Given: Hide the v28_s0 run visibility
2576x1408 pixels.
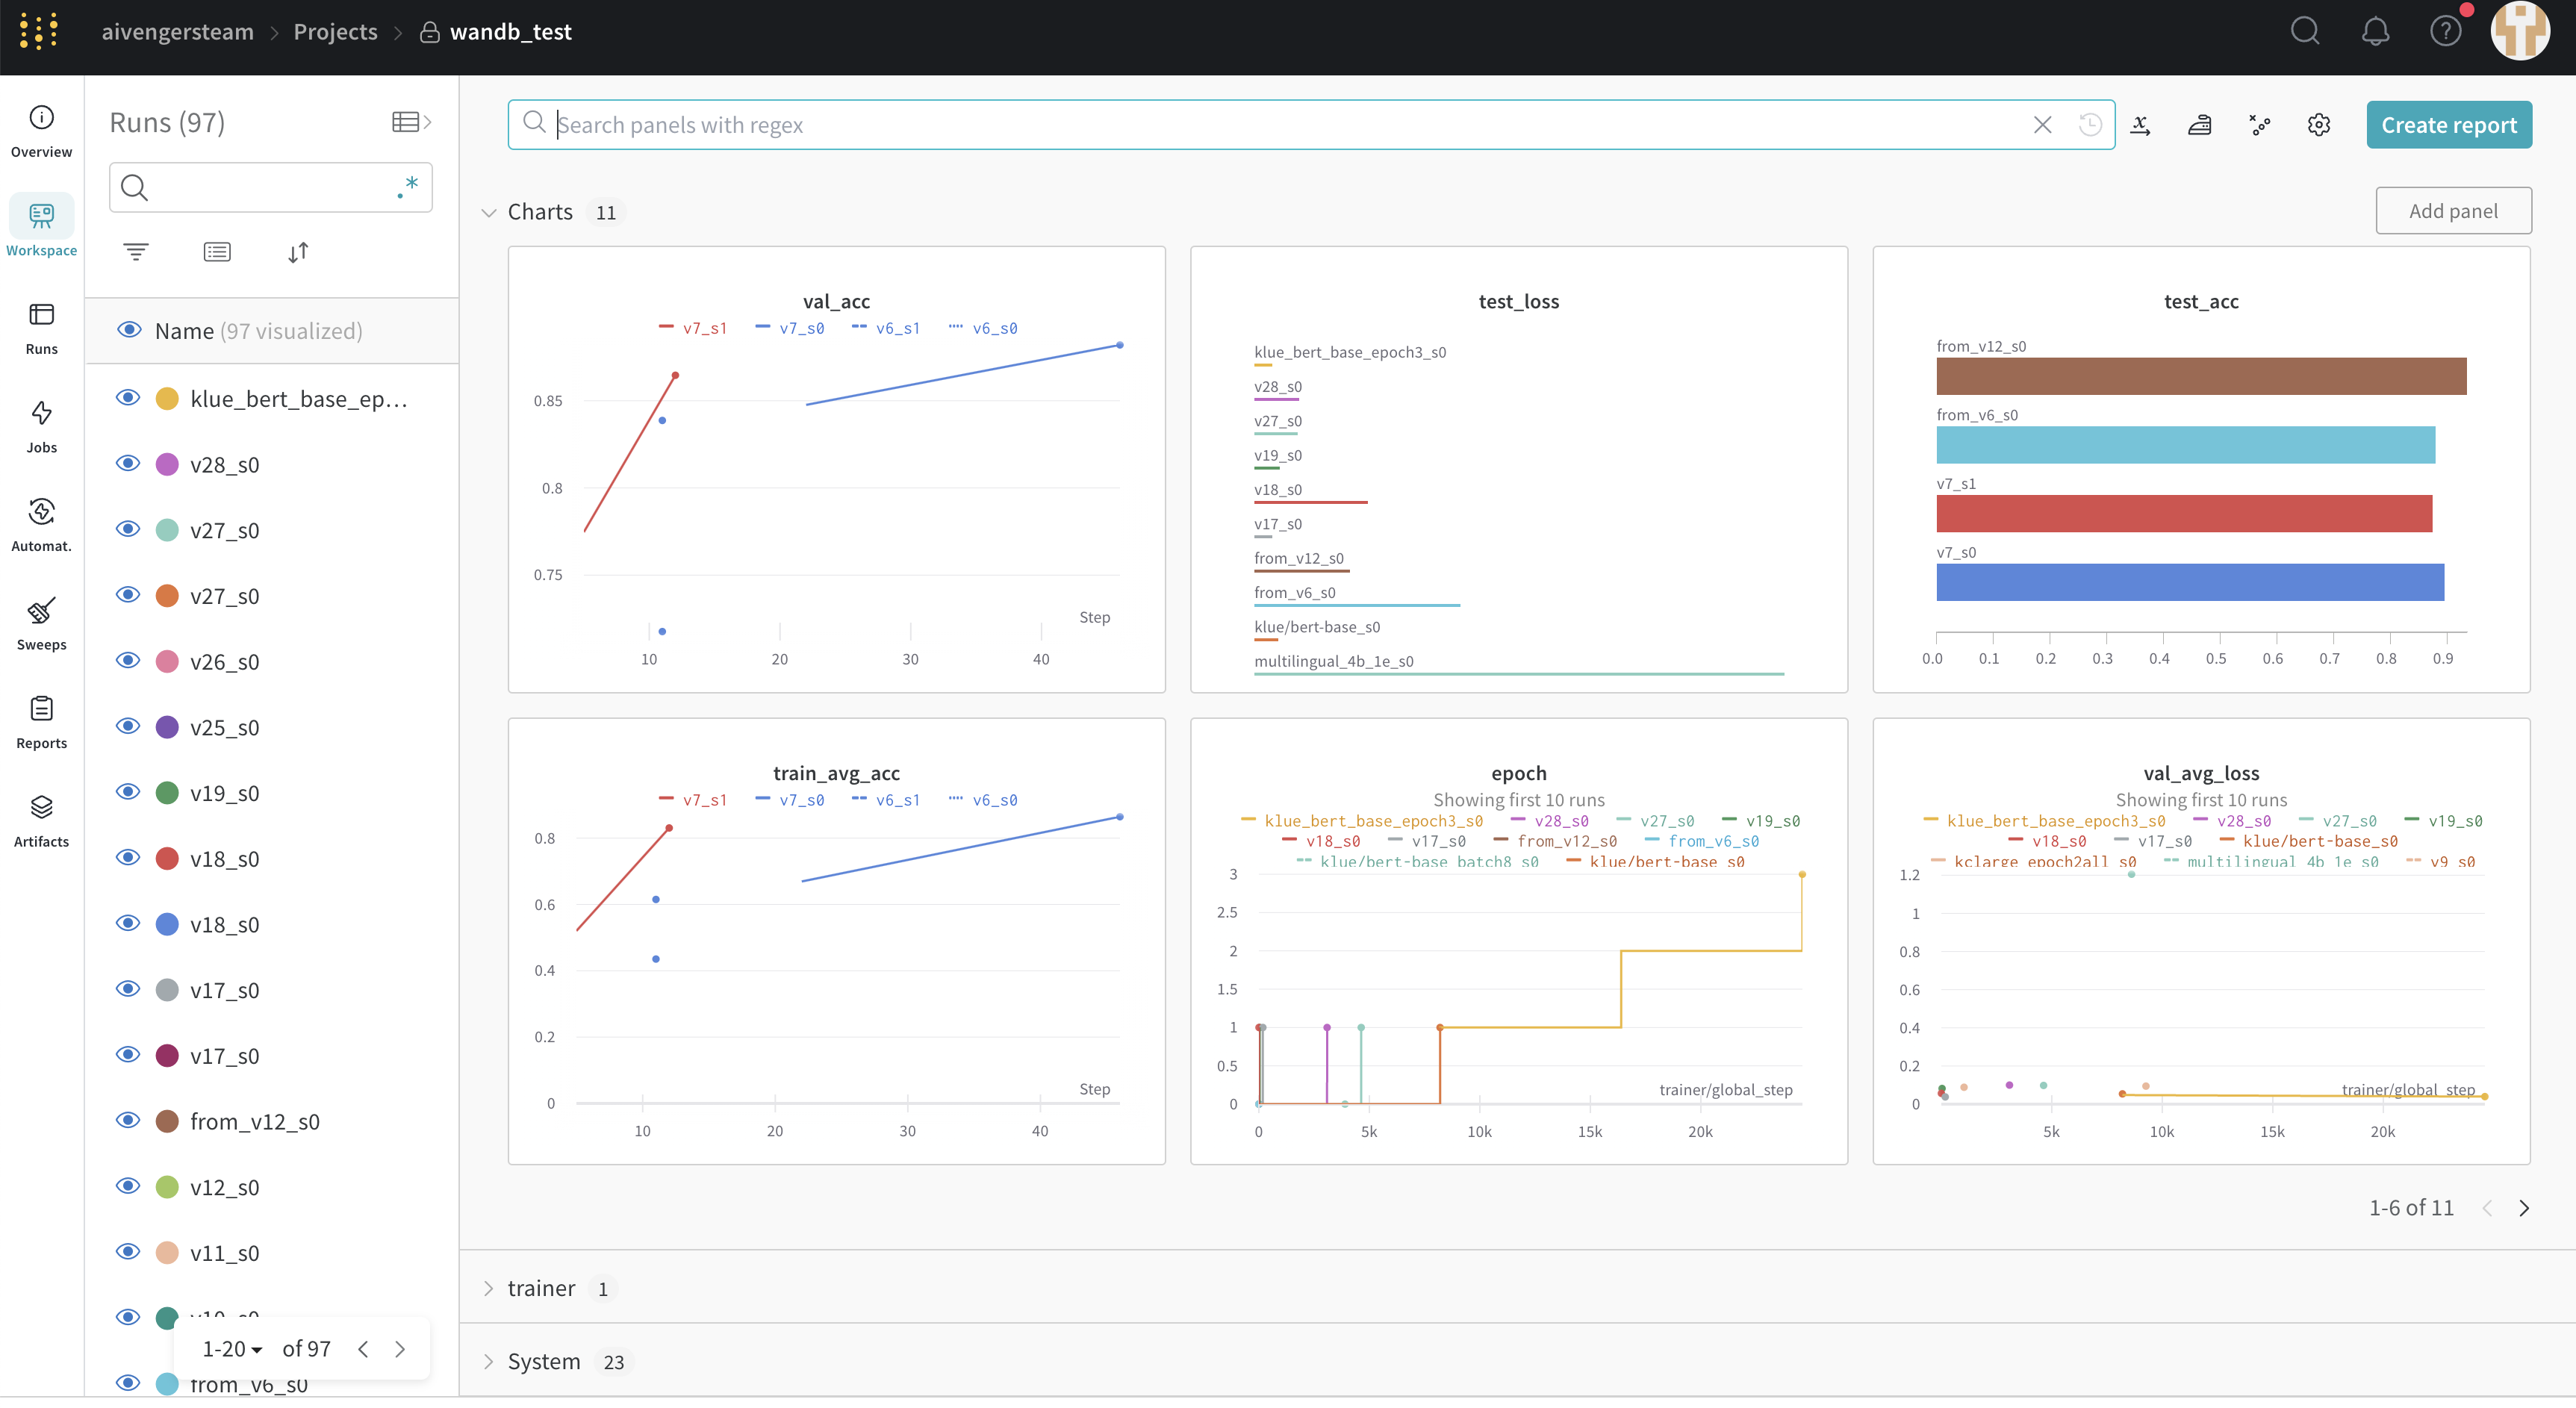Looking at the screenshot, I should click(128, 464).
